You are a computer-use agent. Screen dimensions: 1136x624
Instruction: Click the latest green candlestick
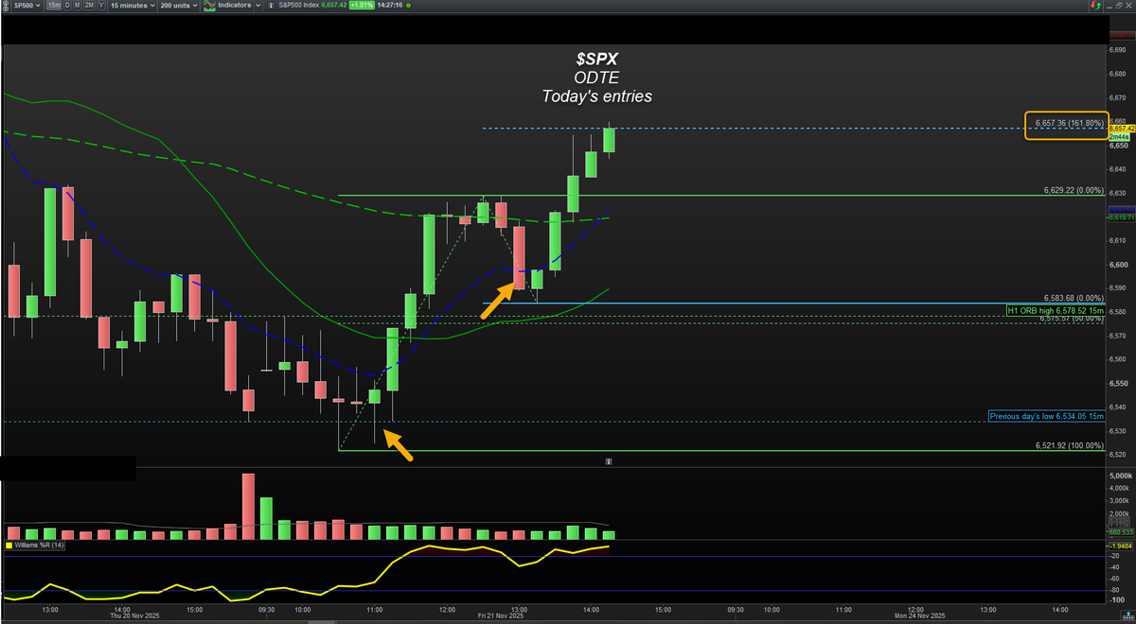coord(609,140)
